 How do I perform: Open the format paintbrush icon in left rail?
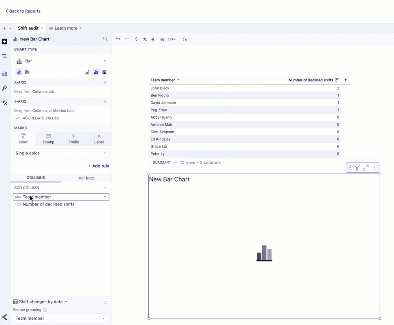[x=4, y=88]
